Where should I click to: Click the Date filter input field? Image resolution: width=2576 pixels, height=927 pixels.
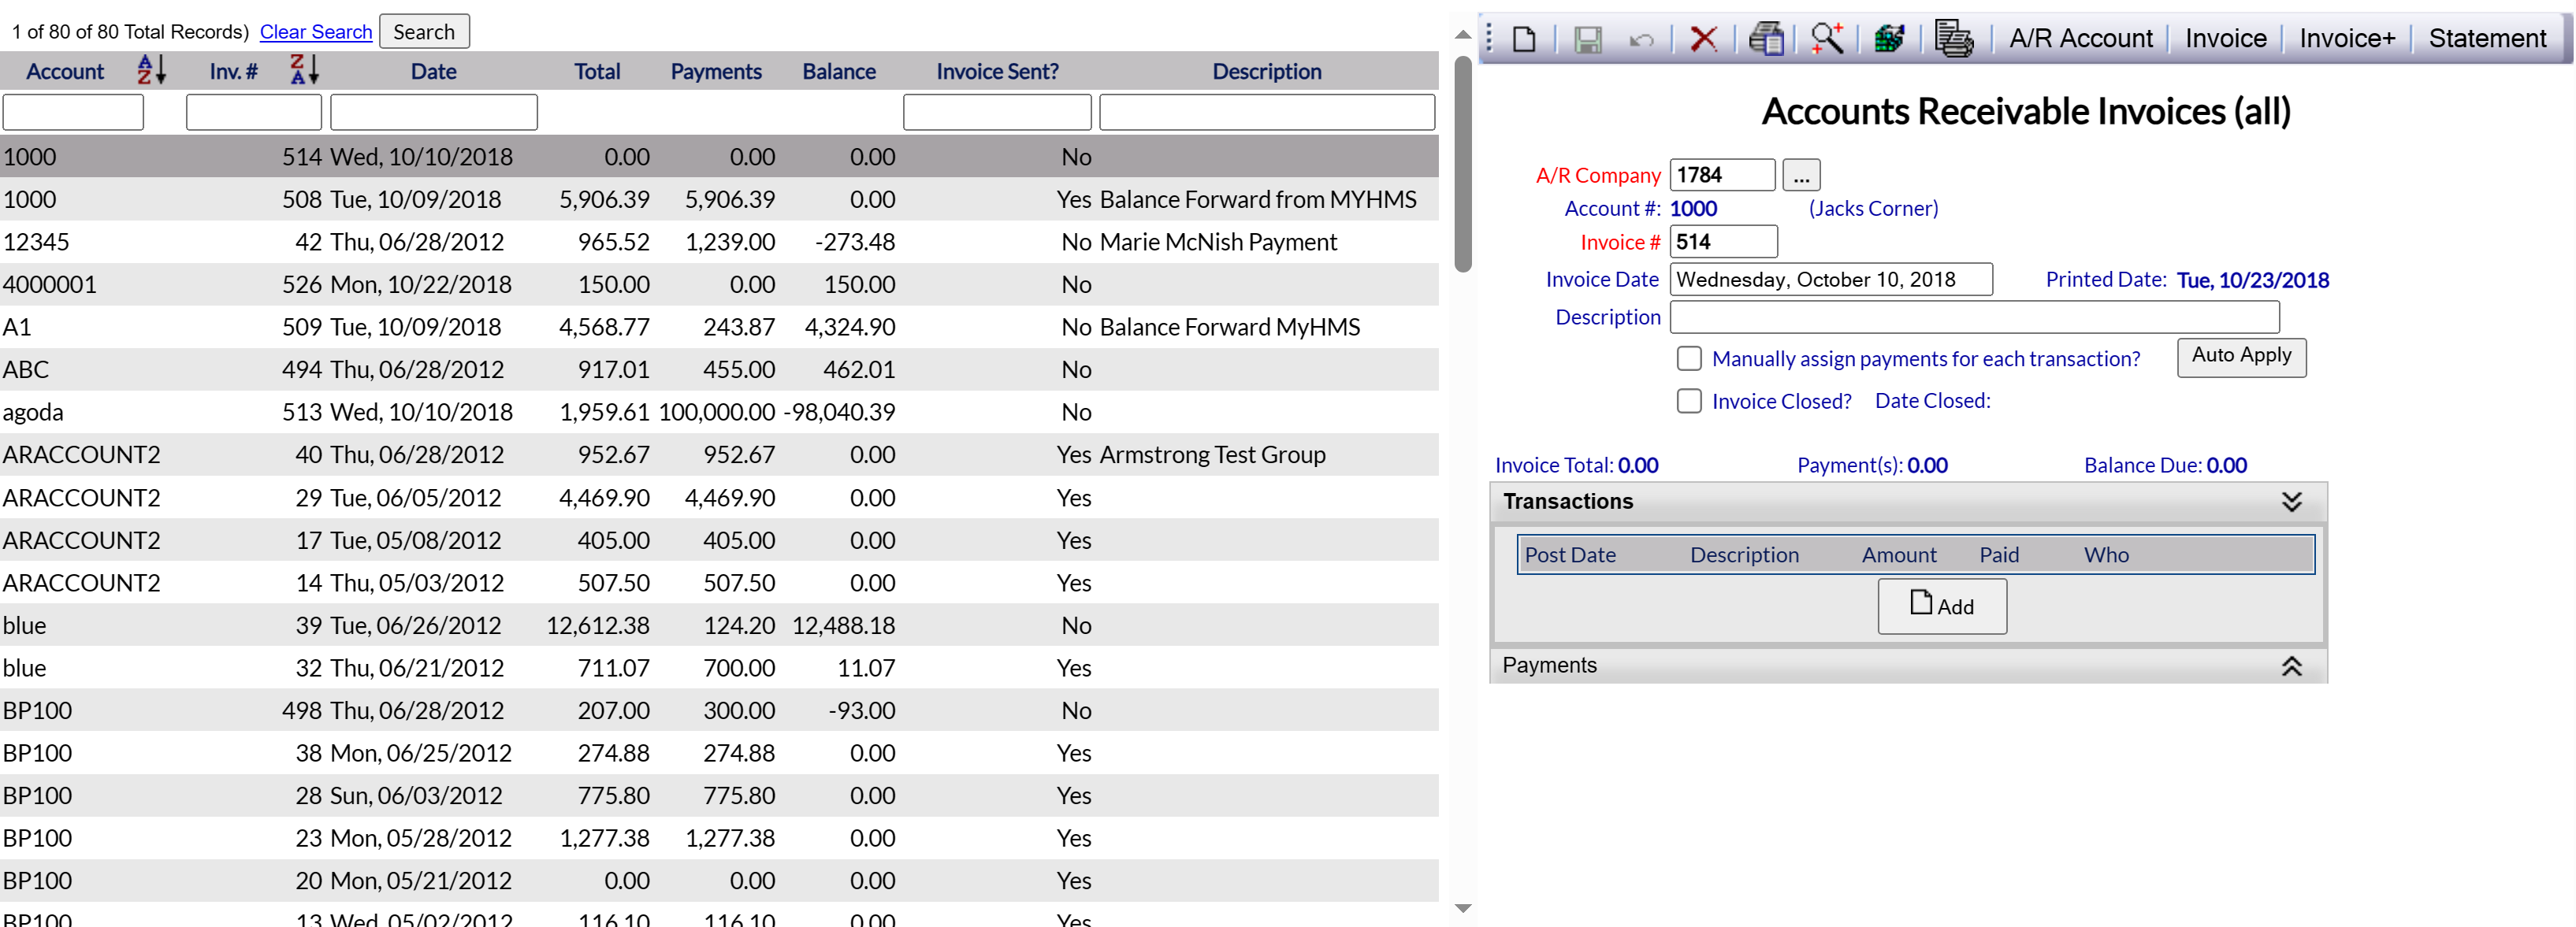(x=434, y=112)
